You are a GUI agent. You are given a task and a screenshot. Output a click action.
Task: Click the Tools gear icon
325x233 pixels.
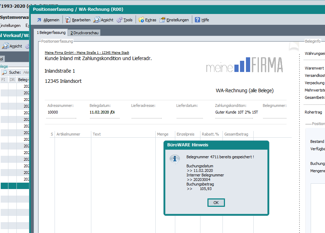(x=120, y=20)
